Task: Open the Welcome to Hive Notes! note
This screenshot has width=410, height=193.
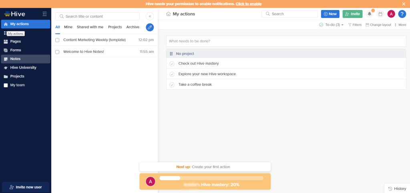Action: (84, 52)
